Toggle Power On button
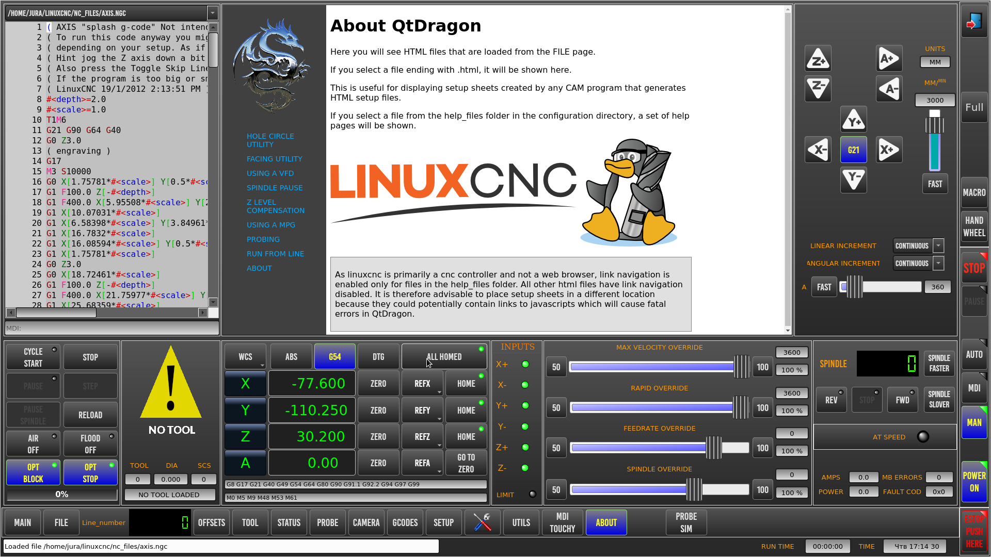The width and height of the screenshot is (991, 557). [x=974, y=482]
